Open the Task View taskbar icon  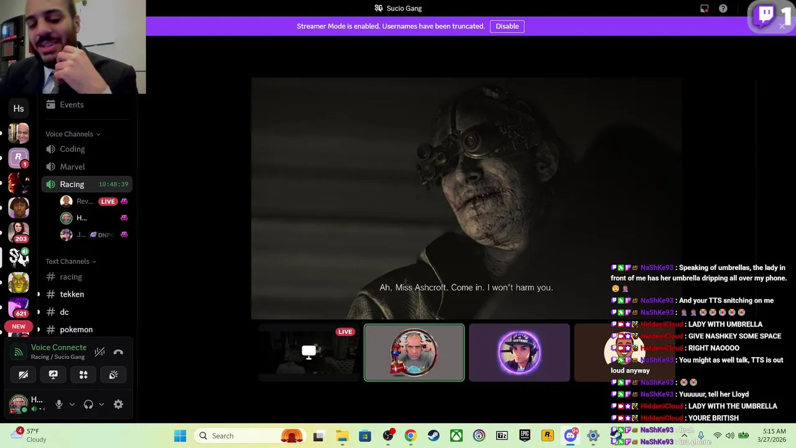tap(318, 436)
